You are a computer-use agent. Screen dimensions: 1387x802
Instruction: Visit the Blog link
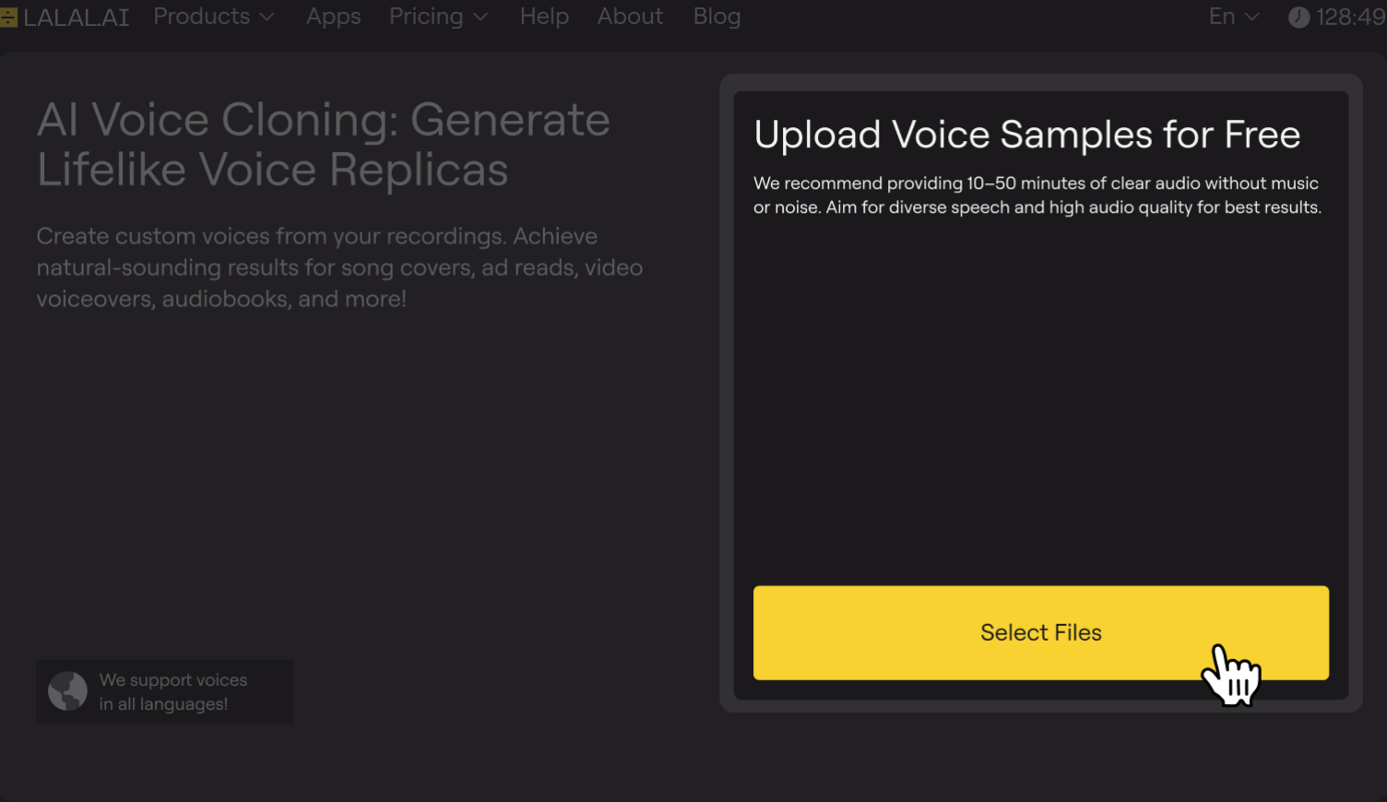point(717,17)
